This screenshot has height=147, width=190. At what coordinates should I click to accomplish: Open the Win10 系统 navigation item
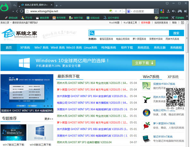74,47
